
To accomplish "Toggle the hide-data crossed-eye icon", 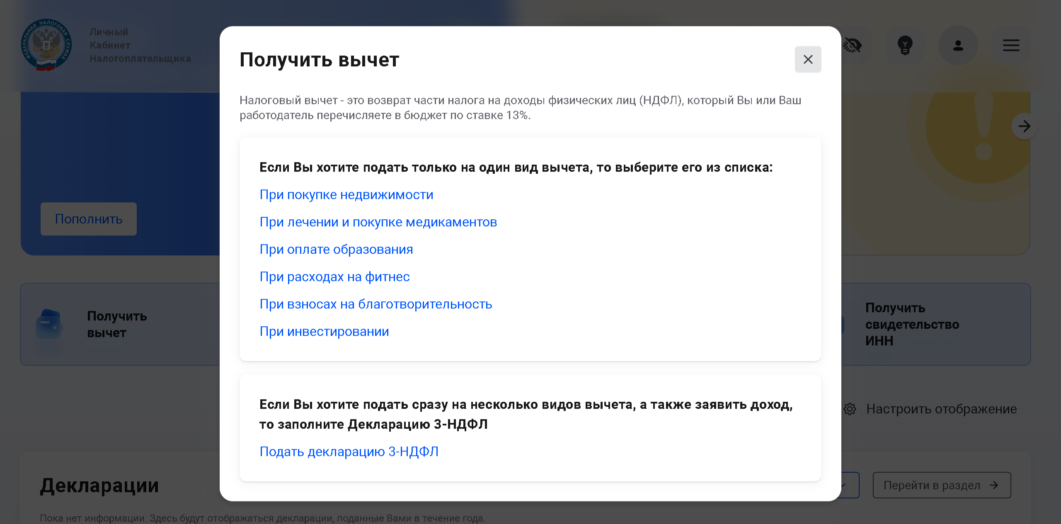I will pyautogui.click(x=852, y=45).
